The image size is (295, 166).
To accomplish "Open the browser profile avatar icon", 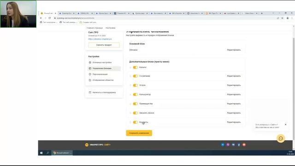I will pyautogui.click(x=288, y=18).
